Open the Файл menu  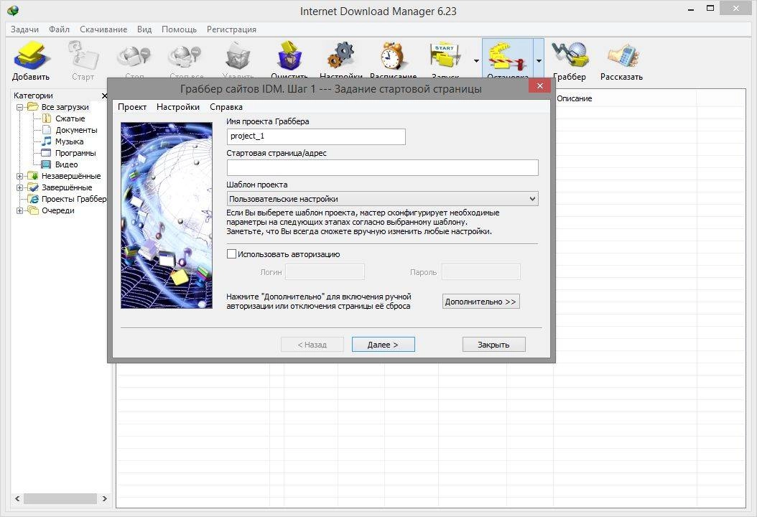(x=59, y=29)
